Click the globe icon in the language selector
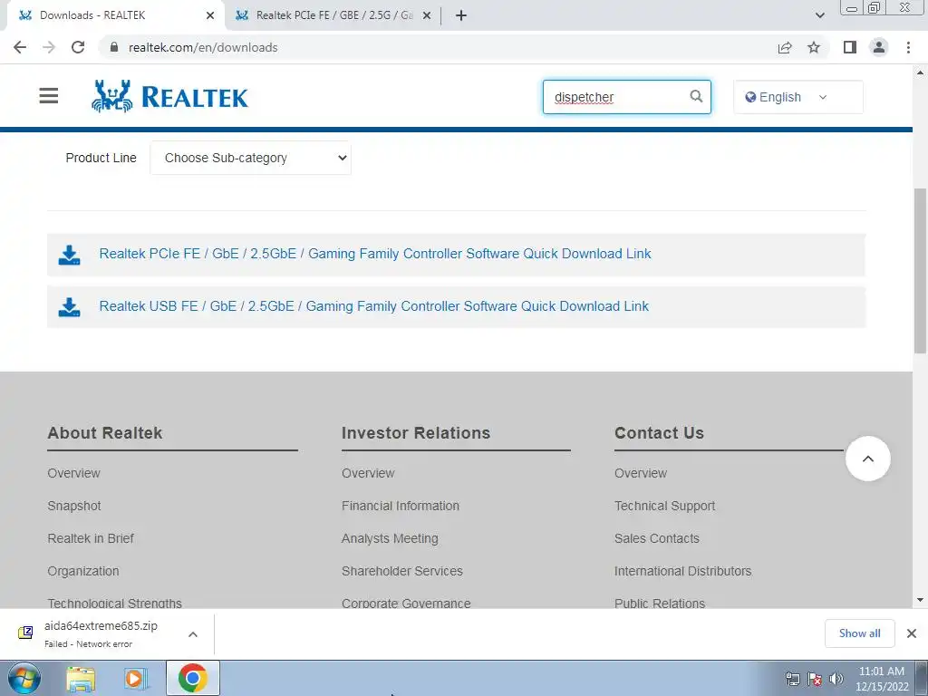Screen dimensions: 928x696 point(750,97)
